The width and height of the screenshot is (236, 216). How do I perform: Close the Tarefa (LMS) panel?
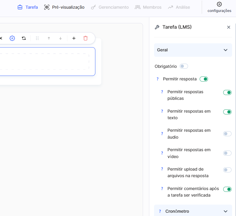click(x=229, y=27)
